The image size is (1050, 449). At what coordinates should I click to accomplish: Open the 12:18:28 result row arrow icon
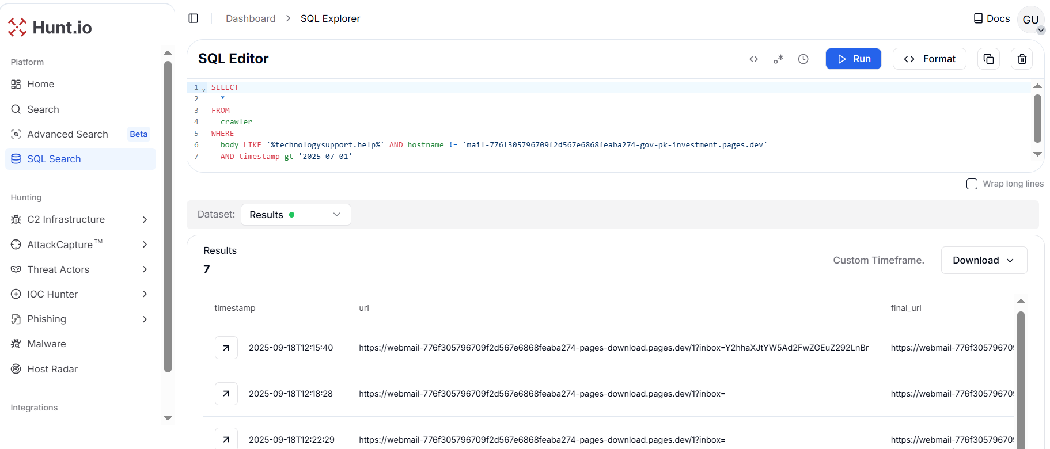pos(226,394)
